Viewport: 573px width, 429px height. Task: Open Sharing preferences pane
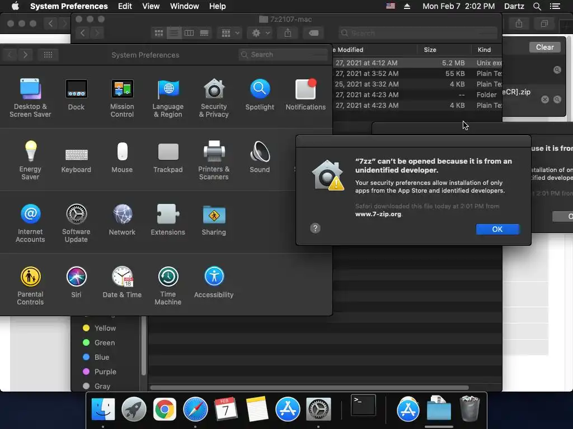pyautogui.click(x=214, y=220)
